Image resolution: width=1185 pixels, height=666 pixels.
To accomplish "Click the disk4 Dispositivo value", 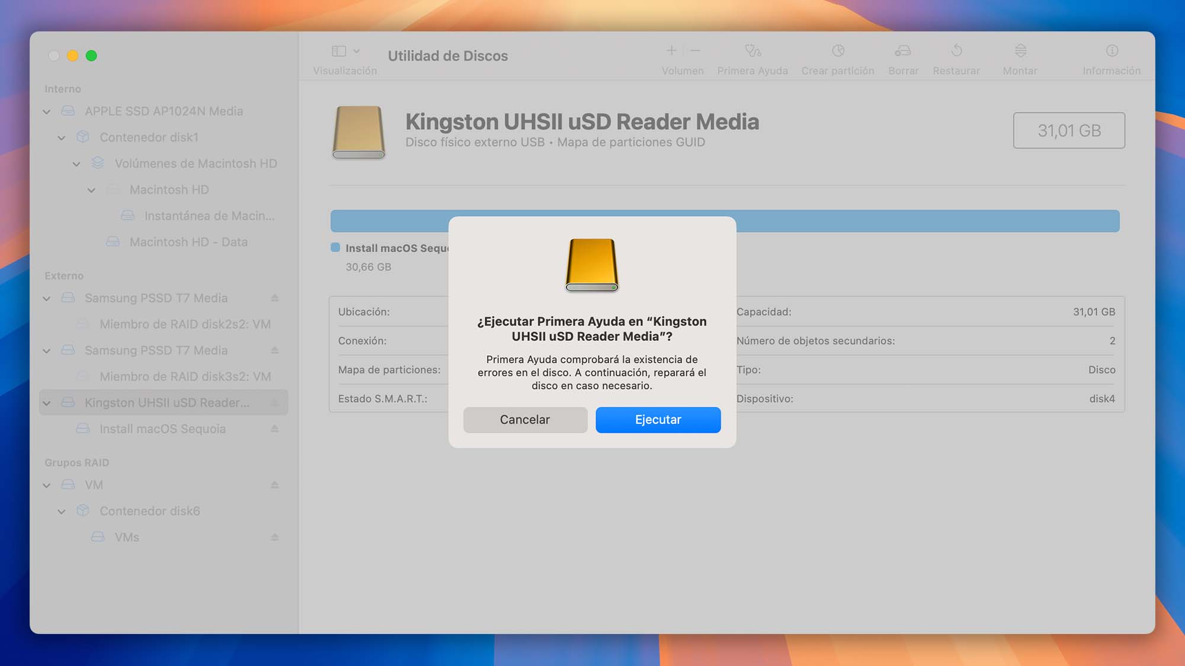I will 1102,399.
